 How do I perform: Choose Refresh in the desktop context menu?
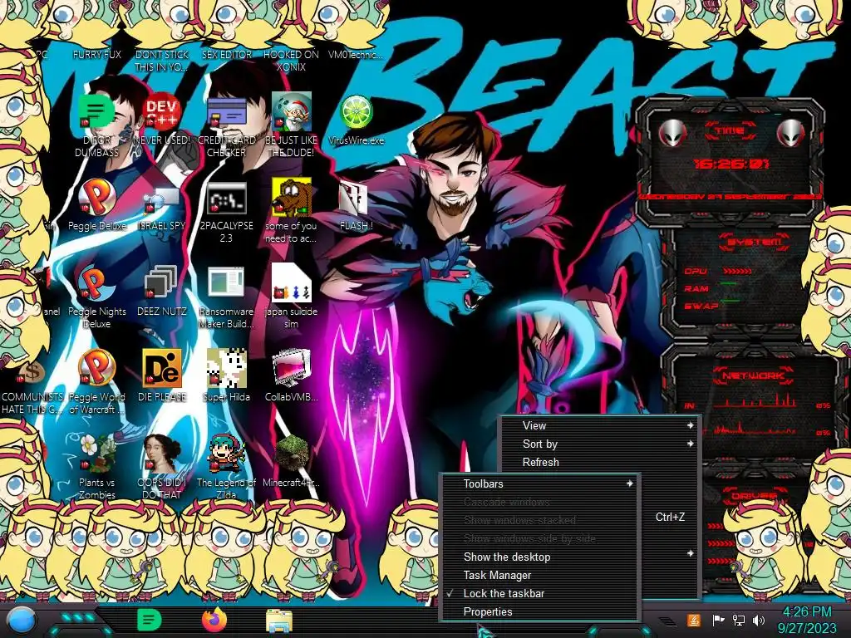point(600,462)
